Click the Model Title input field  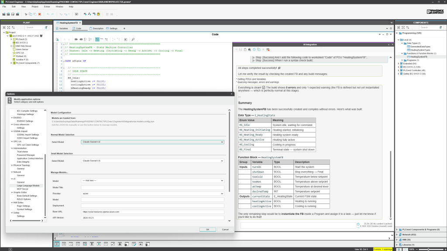(x=152, y=187)
